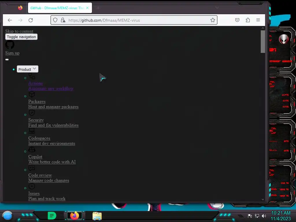296x222 pixels.
Task: Open the green notes app on taskbar
Action: coord(52,216)
